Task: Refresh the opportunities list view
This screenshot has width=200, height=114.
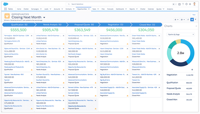Action: click(x=188, y=20)
